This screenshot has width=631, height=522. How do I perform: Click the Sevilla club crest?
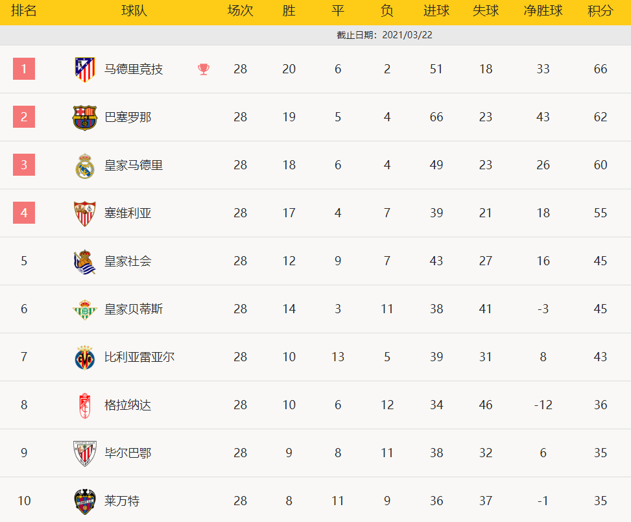[x=85, y=213]
